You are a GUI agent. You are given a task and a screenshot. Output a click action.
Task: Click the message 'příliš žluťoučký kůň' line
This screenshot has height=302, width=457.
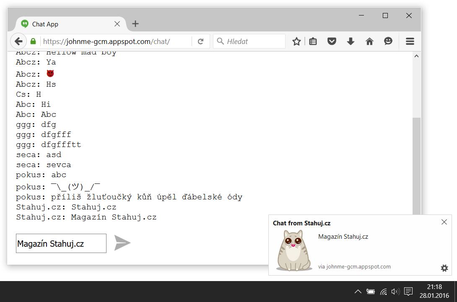coord(129,197)
